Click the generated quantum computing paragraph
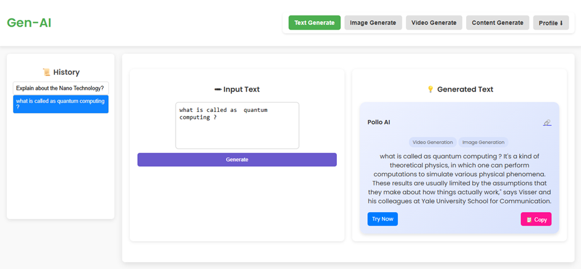This screenshot has width=581, height=269. 459,179
